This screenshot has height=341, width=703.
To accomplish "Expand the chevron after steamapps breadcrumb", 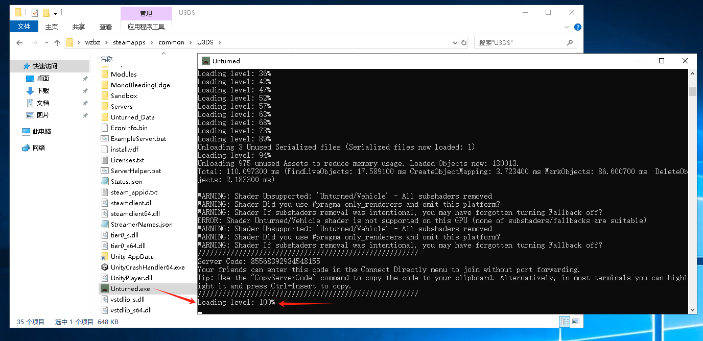I will (151, 42).
